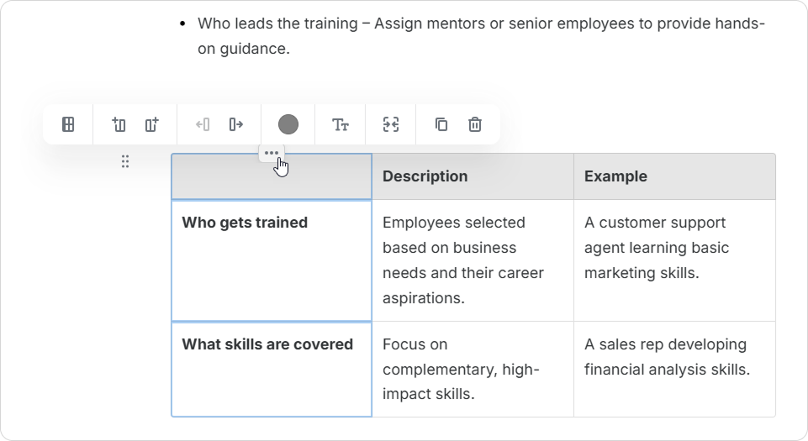The width and height of the screenshot is (808, 441).
Task: Click the six-dot table drag handle
Action: click(125, 161)
